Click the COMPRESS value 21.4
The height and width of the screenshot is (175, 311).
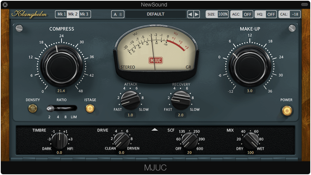(x=61, y=91)
